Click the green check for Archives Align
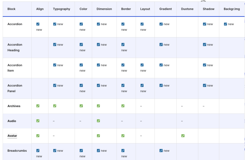Image resolution: width=245 pixels, height=160 pixels. pyautogui.click(x=38, y=106)
